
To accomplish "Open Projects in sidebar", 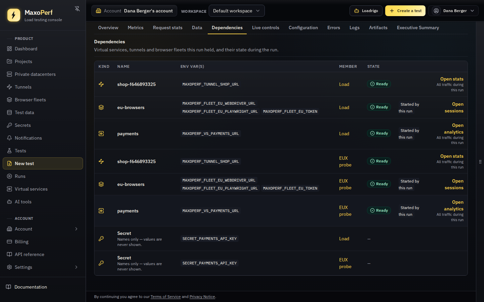I will tap(43, 61).
